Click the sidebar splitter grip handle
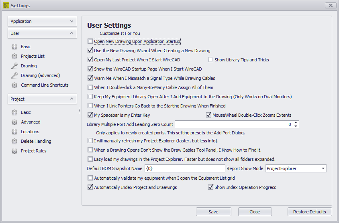The width and height of the screenshot is (339, 223). point(80,111)
